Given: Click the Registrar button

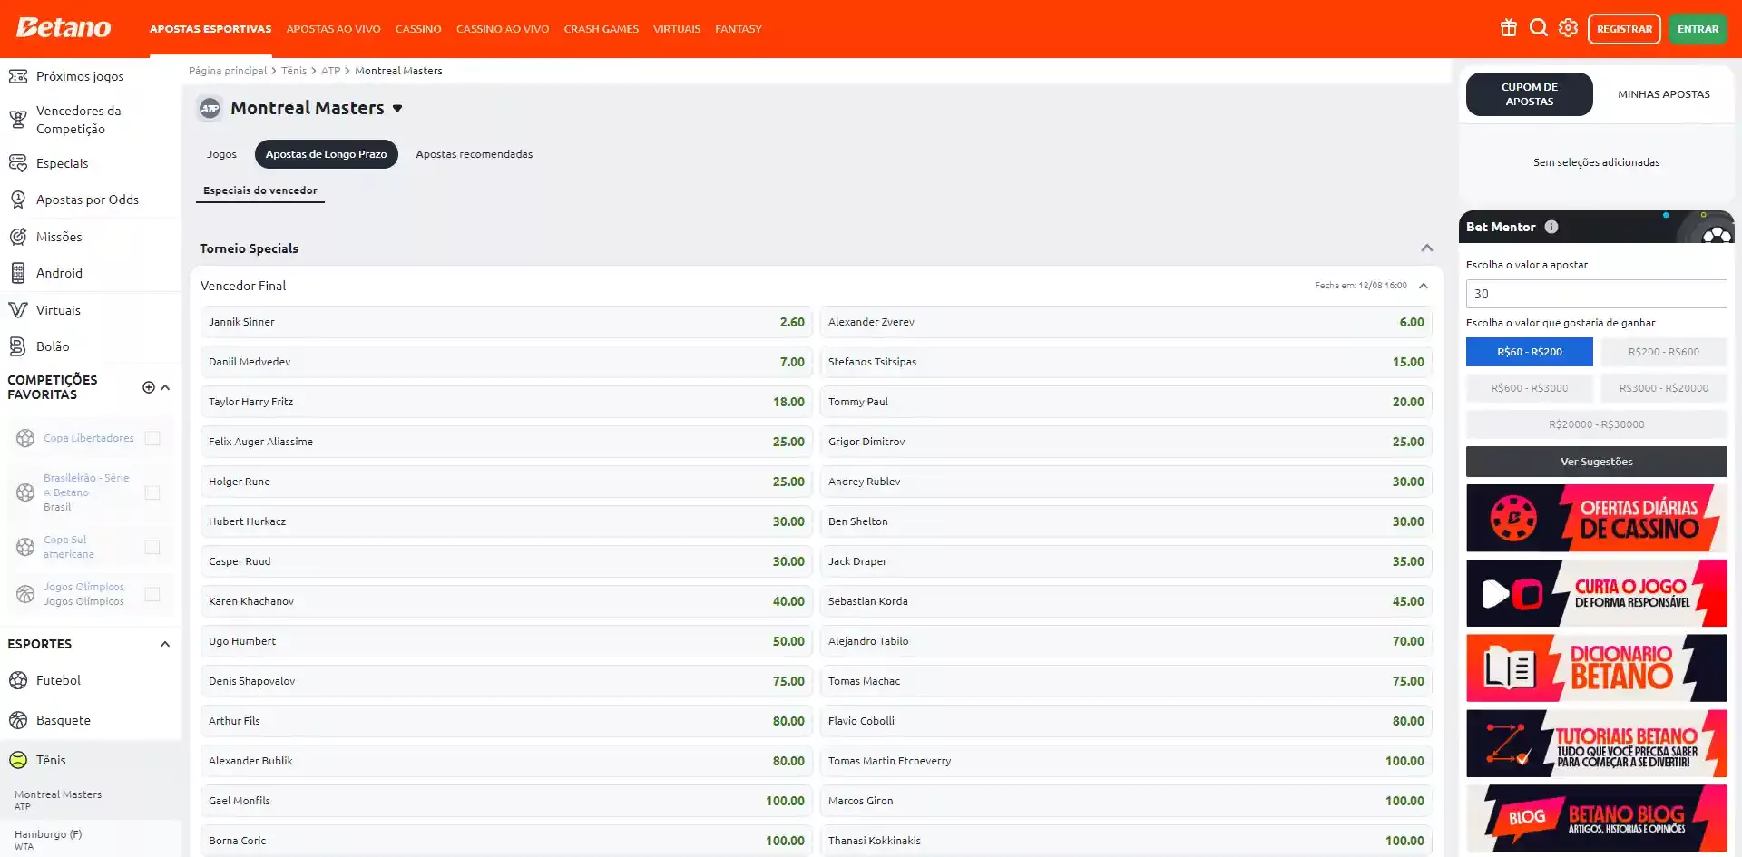Looking at the screenshot, I should pyautogui.click(x=1623, y=29).
